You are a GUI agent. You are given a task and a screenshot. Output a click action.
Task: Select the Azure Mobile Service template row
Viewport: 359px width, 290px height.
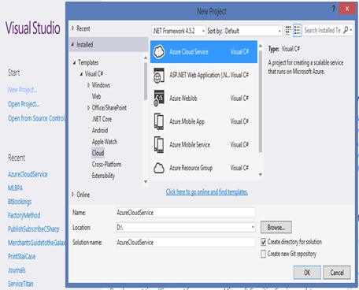(204, 144)
